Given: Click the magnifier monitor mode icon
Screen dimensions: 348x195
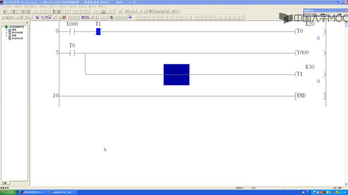Looking at the screenshot, I should tap(51, 17).
